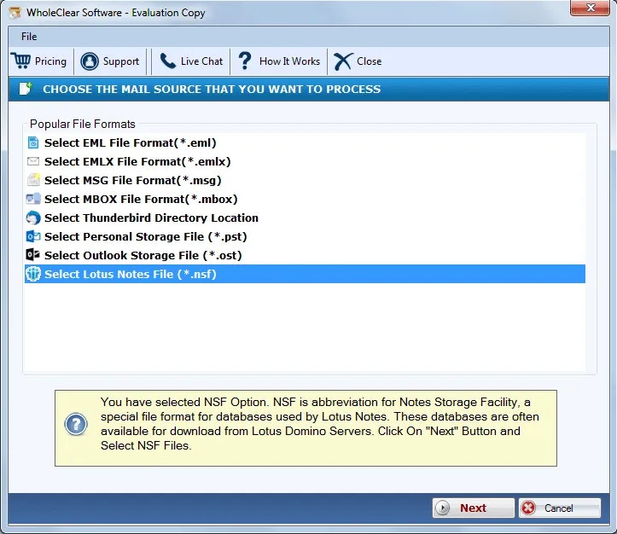
Task: Click the Pricing shopping cart icon
Action: [20, 61]
